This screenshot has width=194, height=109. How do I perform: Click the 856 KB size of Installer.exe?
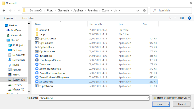(x=153, y=56)
